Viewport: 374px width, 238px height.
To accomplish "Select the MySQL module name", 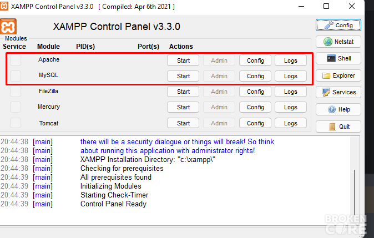I will click(48, 75).
